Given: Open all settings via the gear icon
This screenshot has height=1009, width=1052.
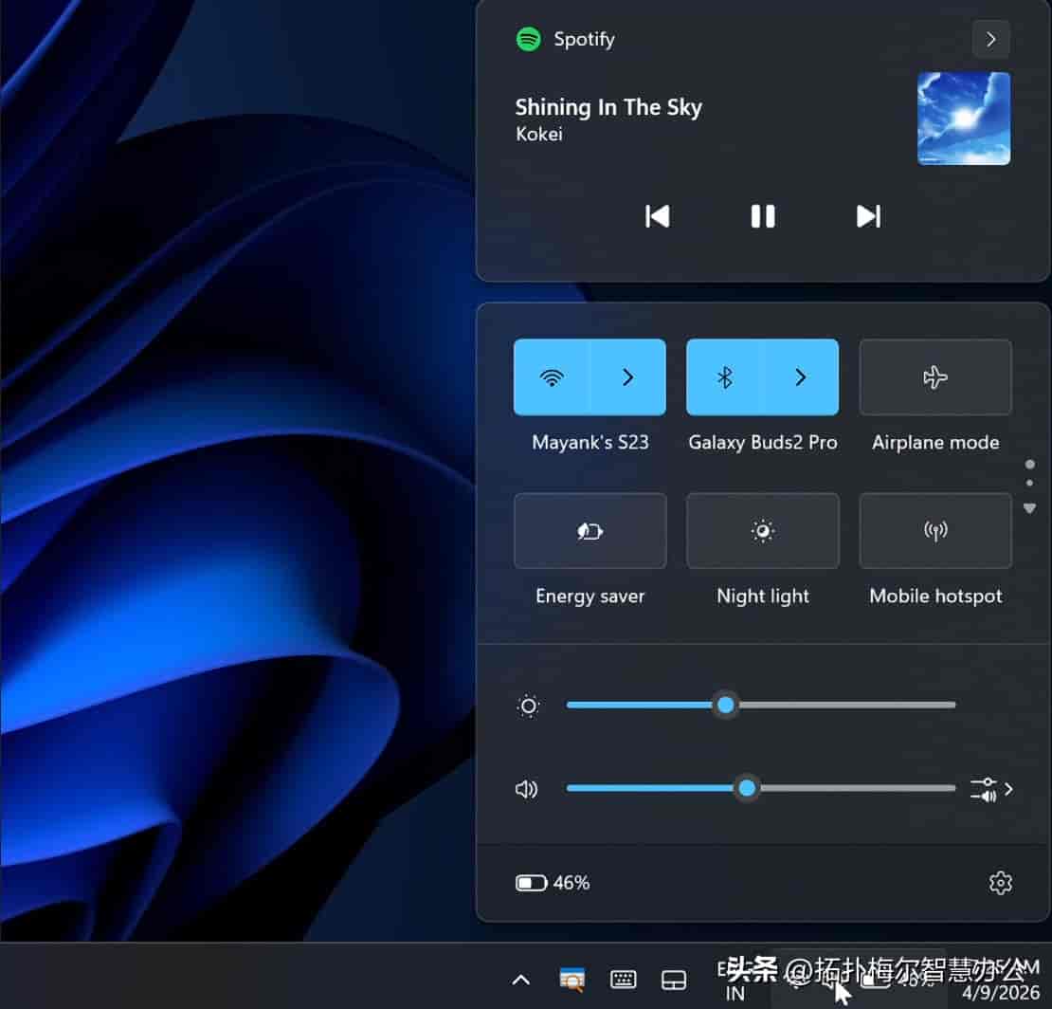Looking at the screenshot, I should pos(1000,883).
